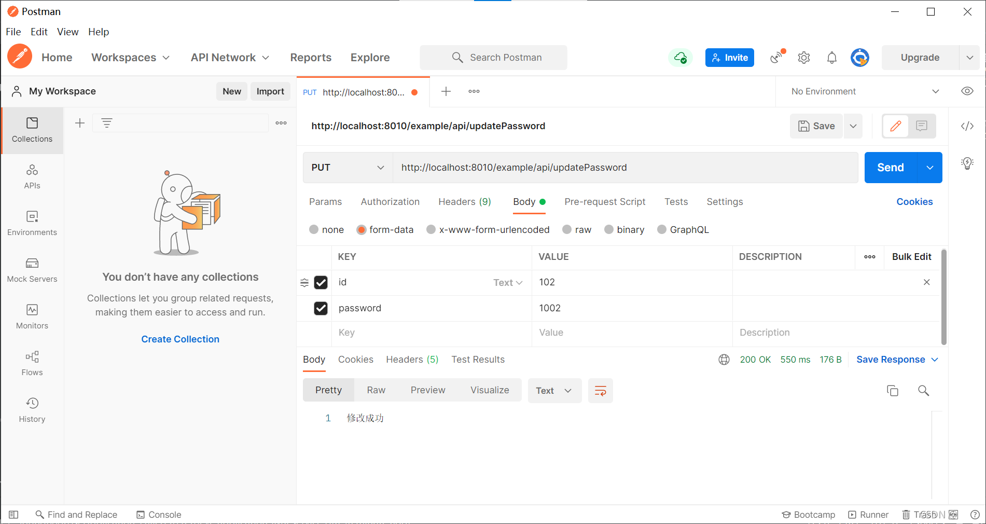Screen dimensions: 986x524
Task: Open Environments sidebar panel
Action: [32, 224]
